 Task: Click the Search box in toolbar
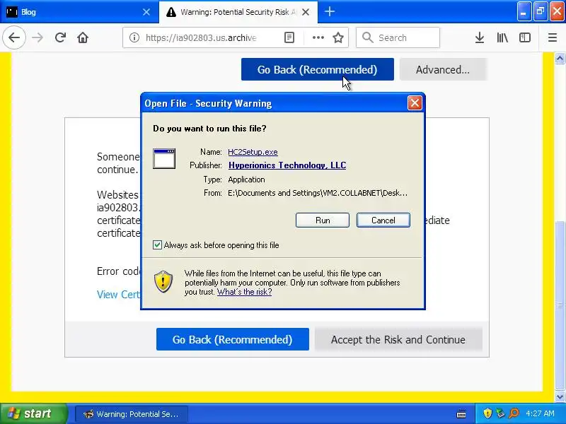[x=398, y=37]
